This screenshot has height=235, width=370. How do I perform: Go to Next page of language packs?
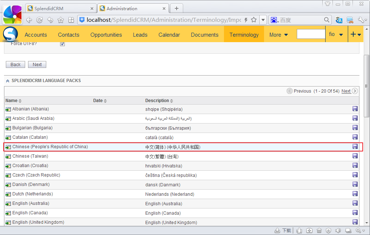tap(346, 91)
